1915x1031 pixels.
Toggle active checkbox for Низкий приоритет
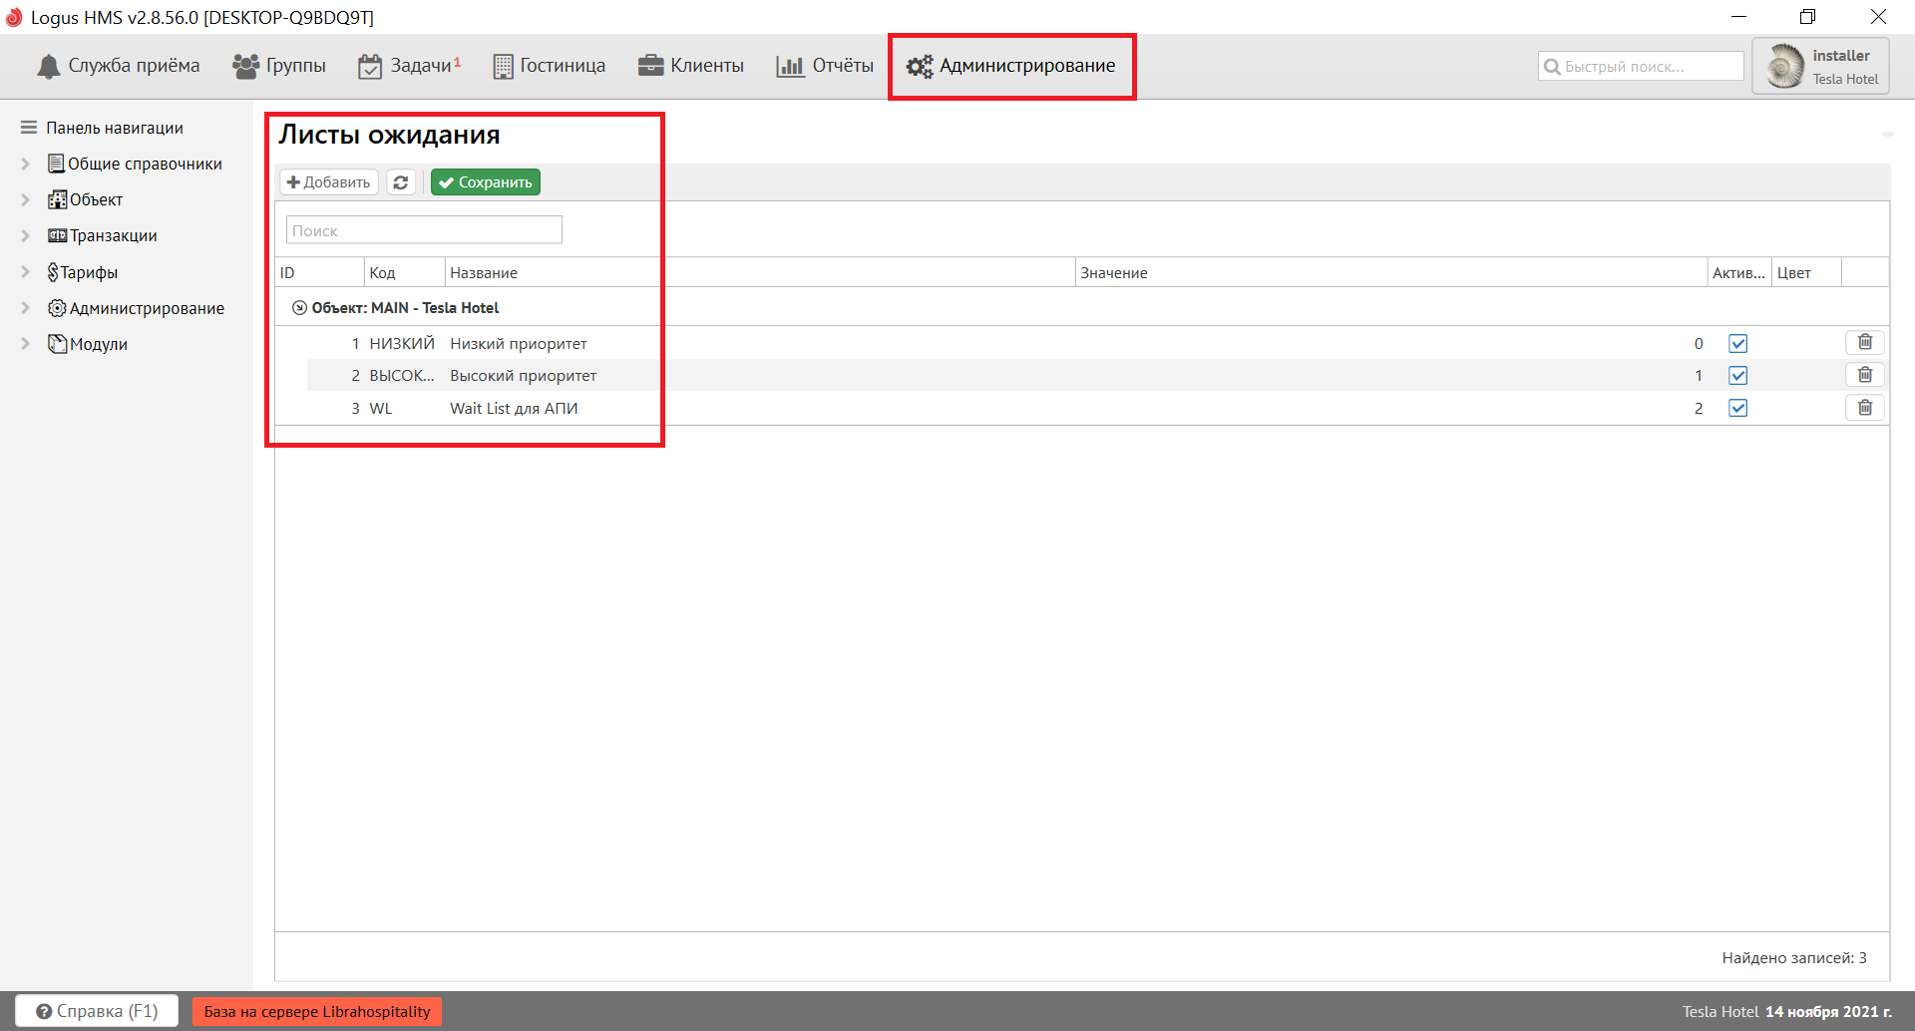click(x=1738, y=344)
